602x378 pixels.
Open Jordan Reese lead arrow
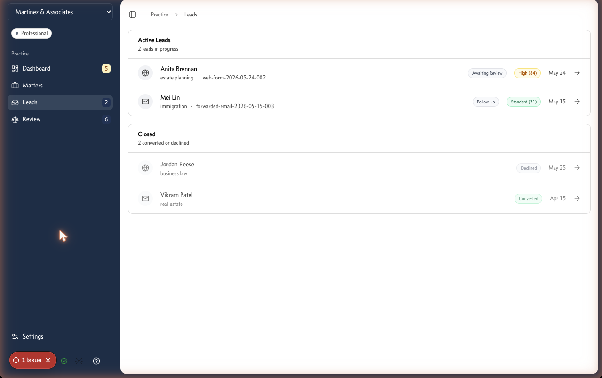[577, 168]
